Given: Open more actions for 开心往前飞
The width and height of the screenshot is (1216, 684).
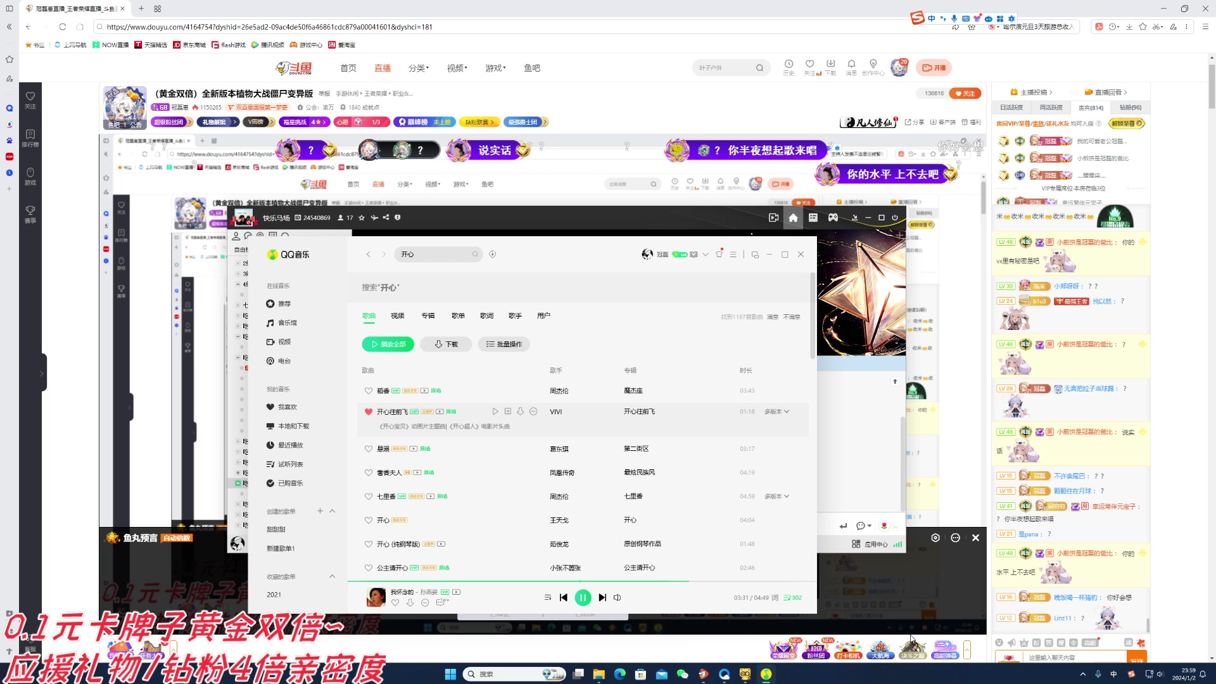Looking at the screenshot, I should [533, 412].
